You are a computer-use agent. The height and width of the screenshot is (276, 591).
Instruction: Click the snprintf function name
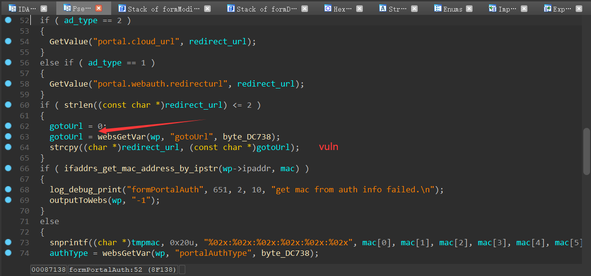pos(69,242)
